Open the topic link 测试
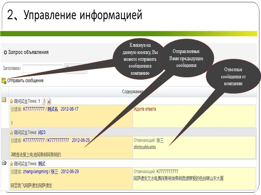 pyautogui.click(x=41, y=163)
